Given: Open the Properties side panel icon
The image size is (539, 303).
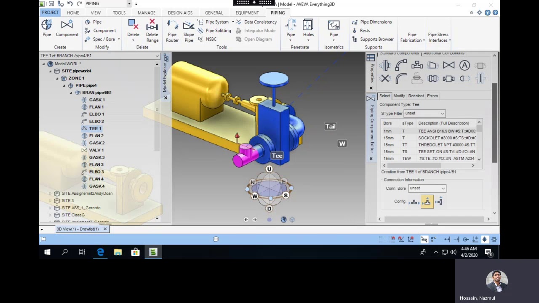Looking at the screenshot, I should click(x=371, y=58).
